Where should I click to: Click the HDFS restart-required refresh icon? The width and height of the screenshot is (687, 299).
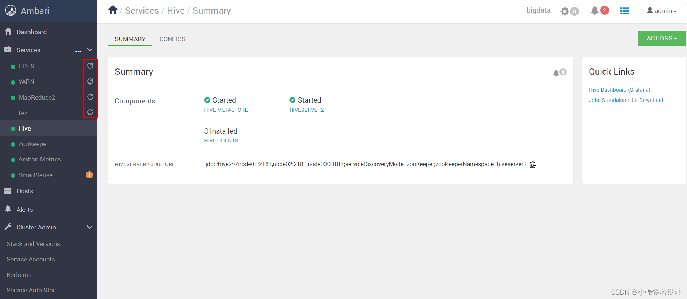click(x=90, y=66)
